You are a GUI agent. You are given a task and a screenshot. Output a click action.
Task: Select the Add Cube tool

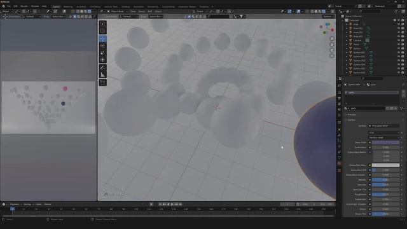103,82
